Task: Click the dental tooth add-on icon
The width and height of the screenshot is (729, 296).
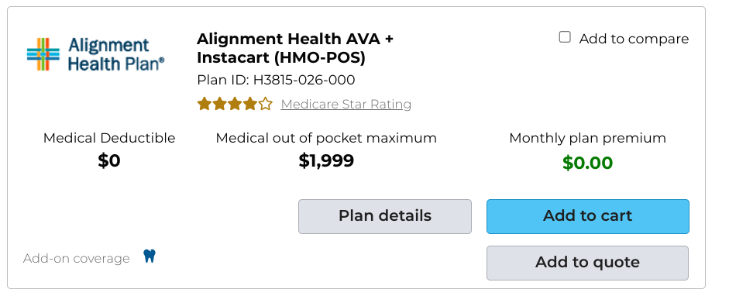Action: (x=150, y=256)
